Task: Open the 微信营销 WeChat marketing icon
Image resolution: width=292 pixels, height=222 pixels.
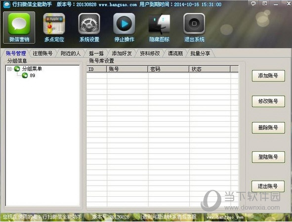Action: pos(19,27)
